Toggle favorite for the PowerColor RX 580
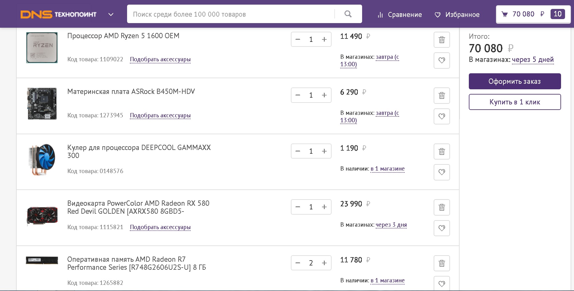 (x=442, y=228)
